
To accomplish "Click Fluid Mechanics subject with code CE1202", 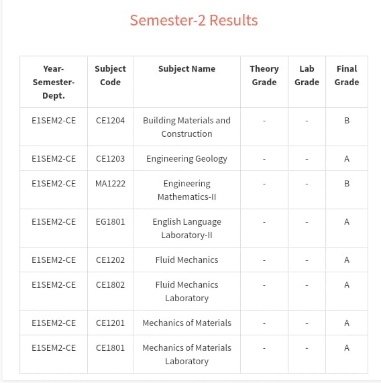I will click(187, 260).
